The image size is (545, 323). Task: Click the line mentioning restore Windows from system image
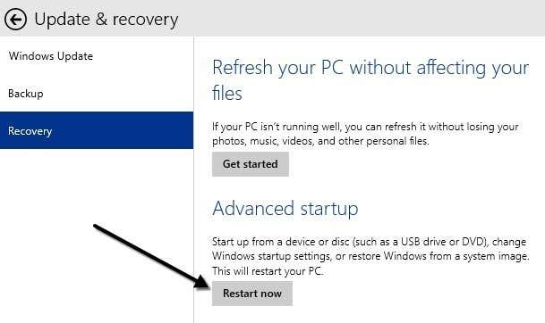[370, 256]
